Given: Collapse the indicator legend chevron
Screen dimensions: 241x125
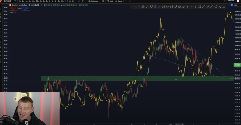Looking at the screenshot, I should coord(10,12).
